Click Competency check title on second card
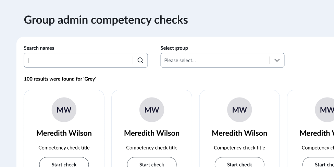This screenshot has height=167, width=334. click(x=152, y=148)
